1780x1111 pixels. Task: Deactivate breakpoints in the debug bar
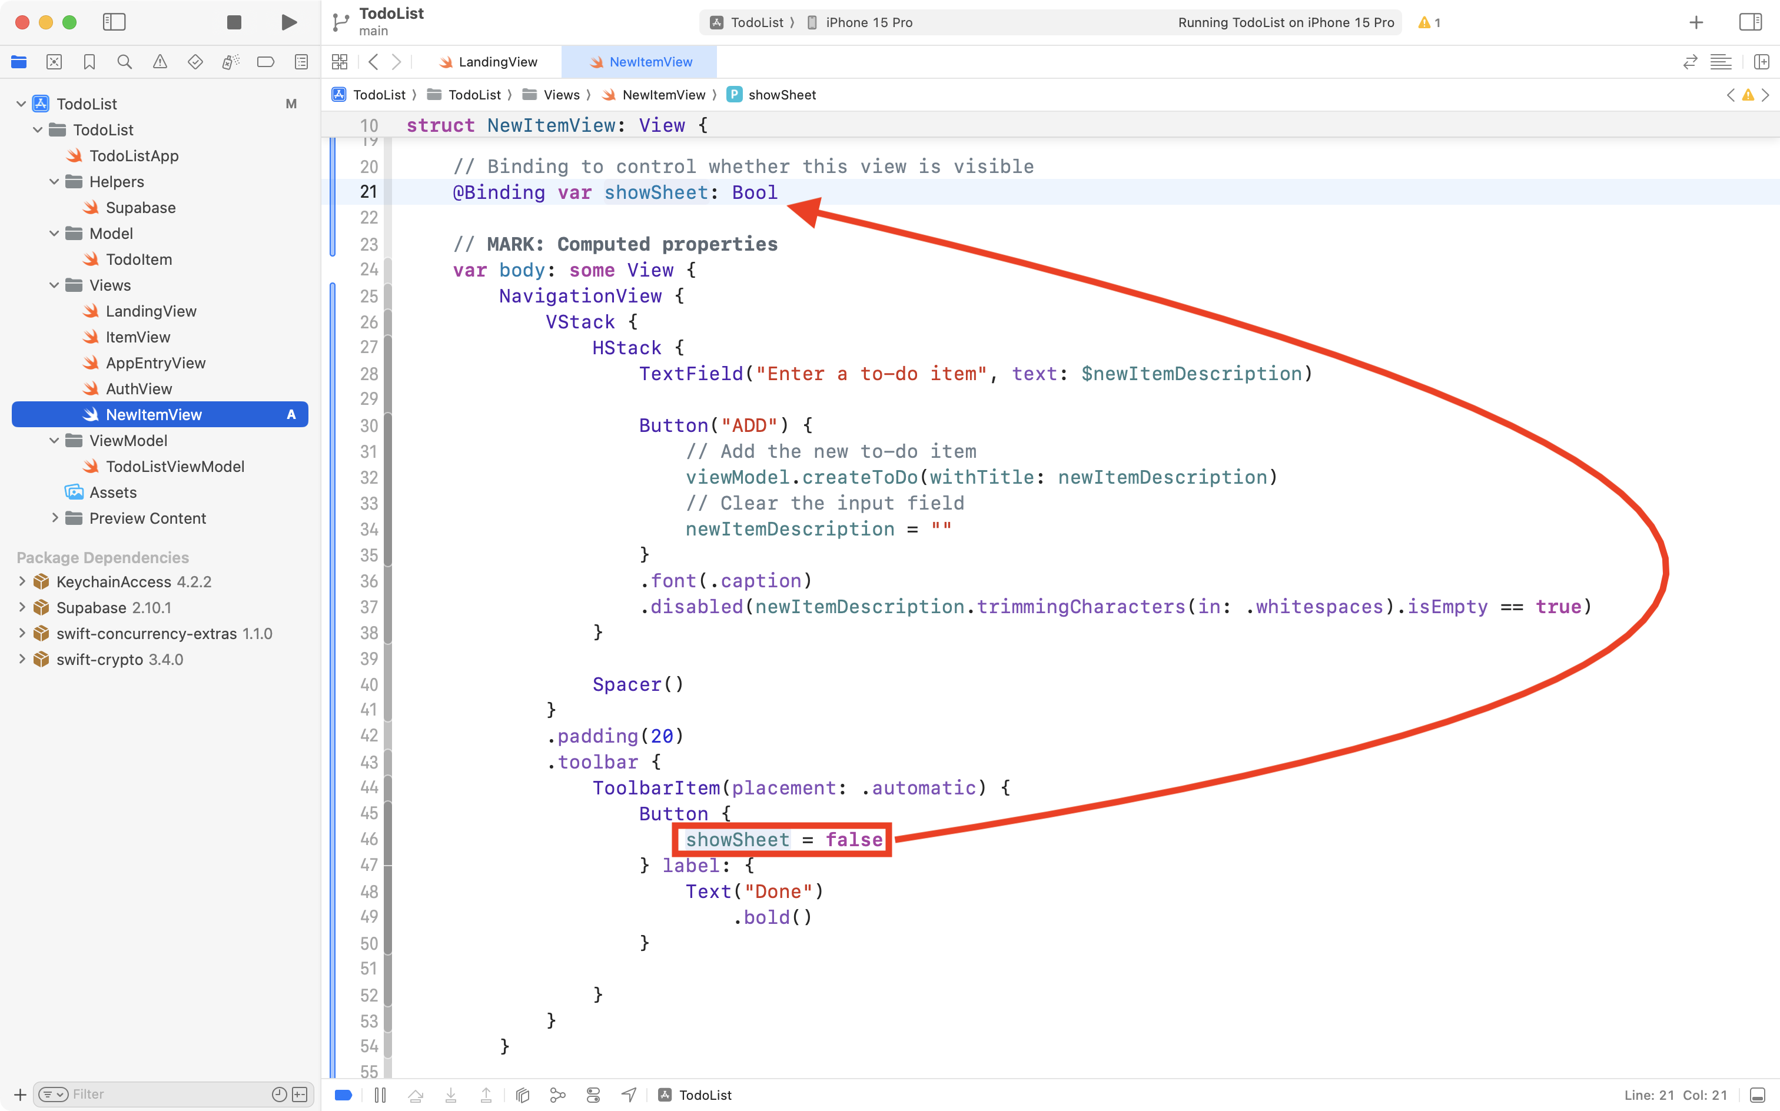click(x=343, y=1095)
